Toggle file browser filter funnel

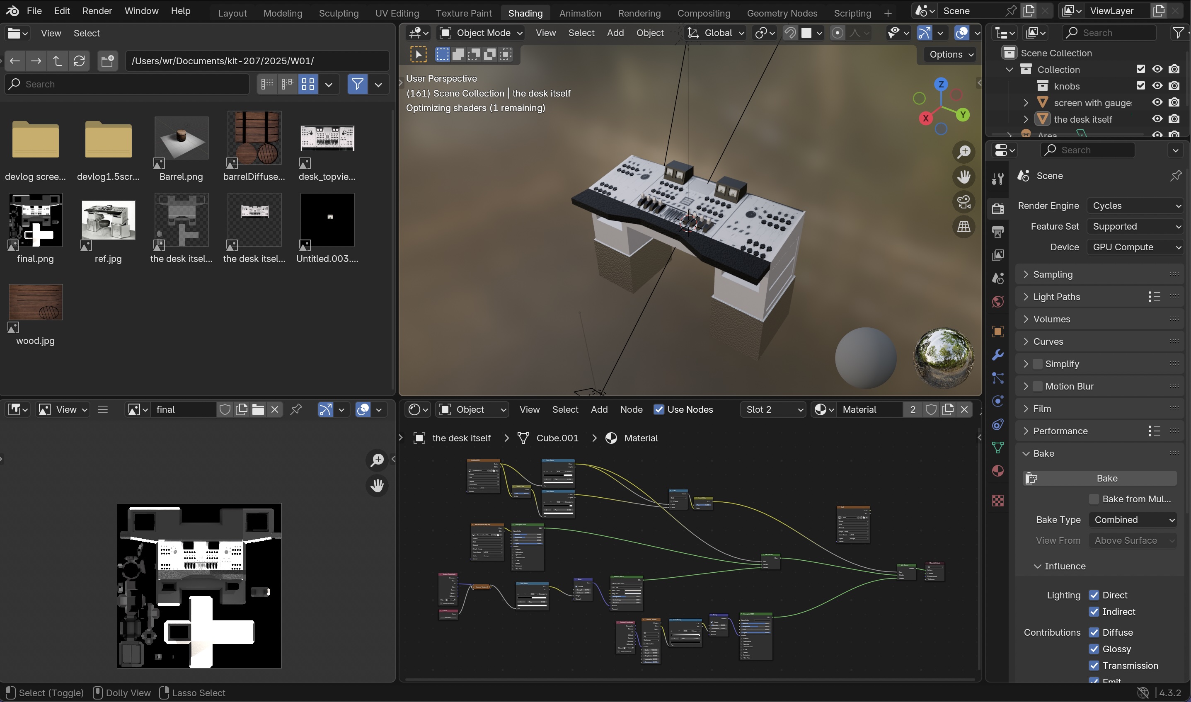pyautogui.click(x=357, y=85)
